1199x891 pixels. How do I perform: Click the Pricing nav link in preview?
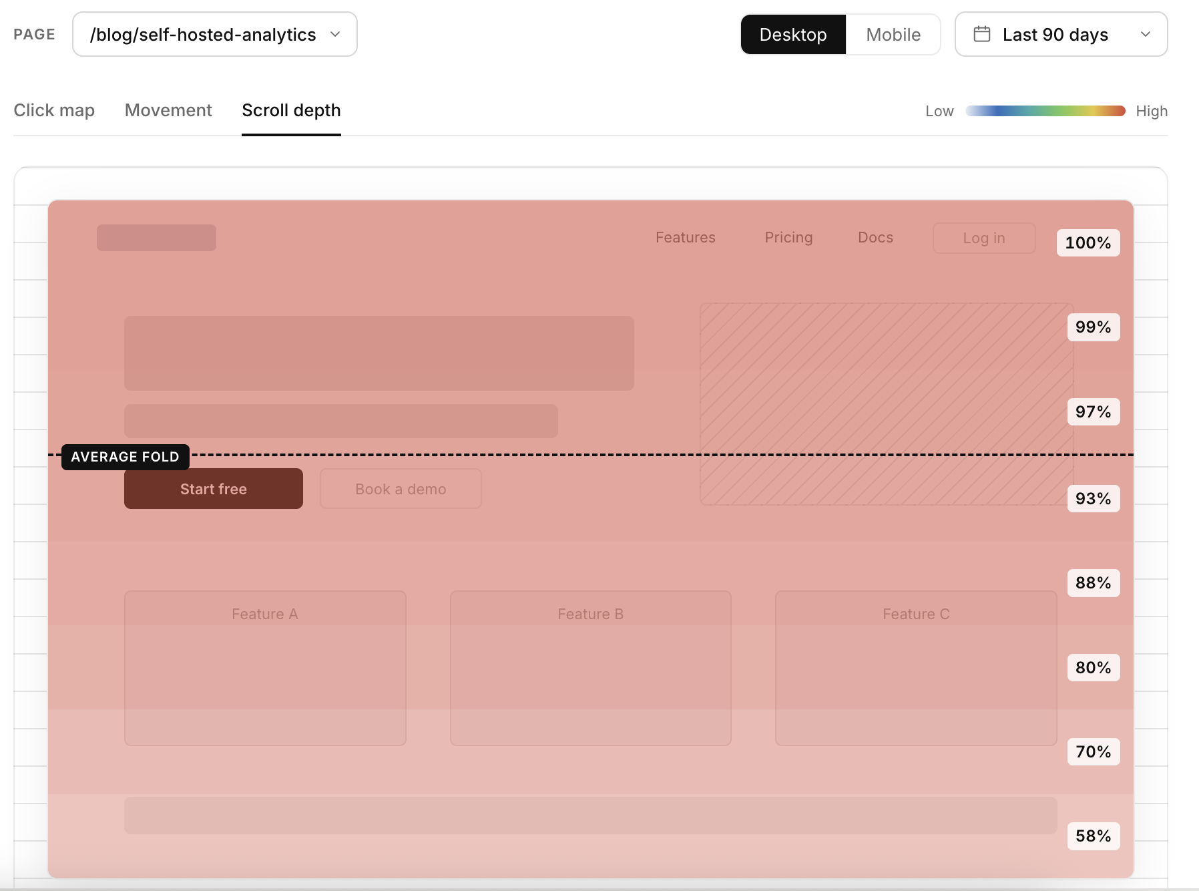788,238
